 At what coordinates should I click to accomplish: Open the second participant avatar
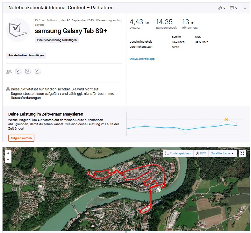(28, 71)
